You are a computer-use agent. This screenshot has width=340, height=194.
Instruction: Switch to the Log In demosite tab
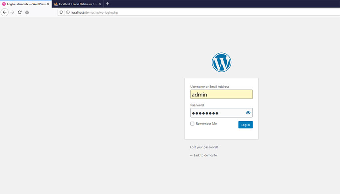(25, 4)
